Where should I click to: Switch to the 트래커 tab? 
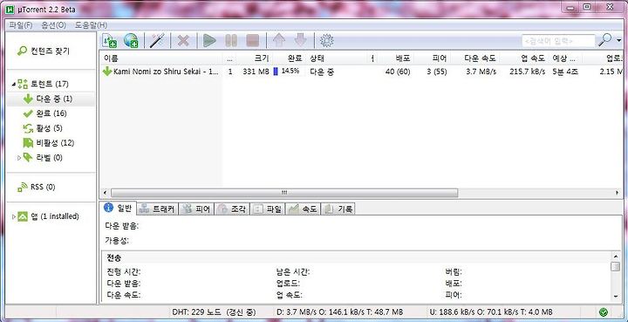pos(157,209)
